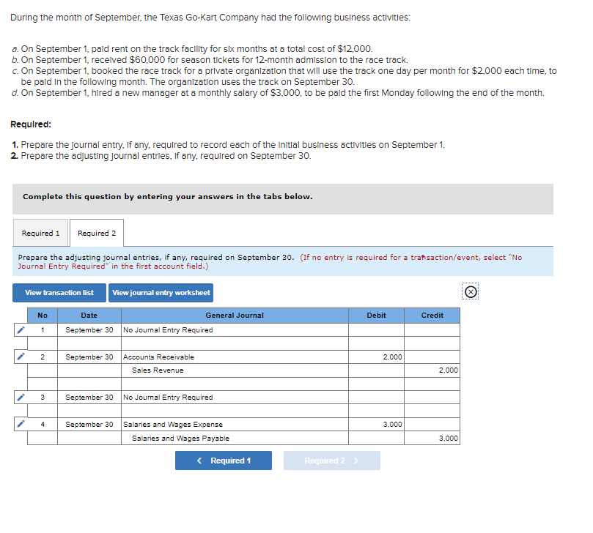
Task: Click September 30 date in entry 2
Action: click(x=89, y=357)
